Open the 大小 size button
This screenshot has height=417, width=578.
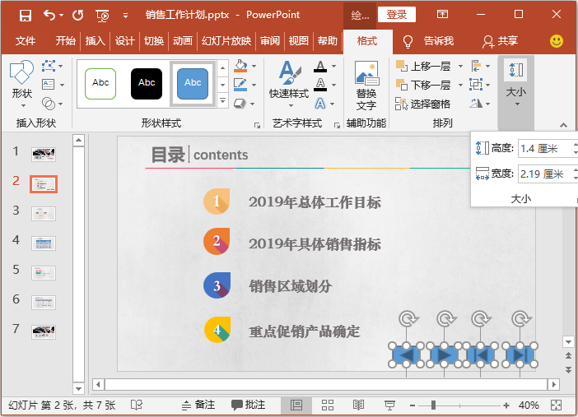pos(516,84)
